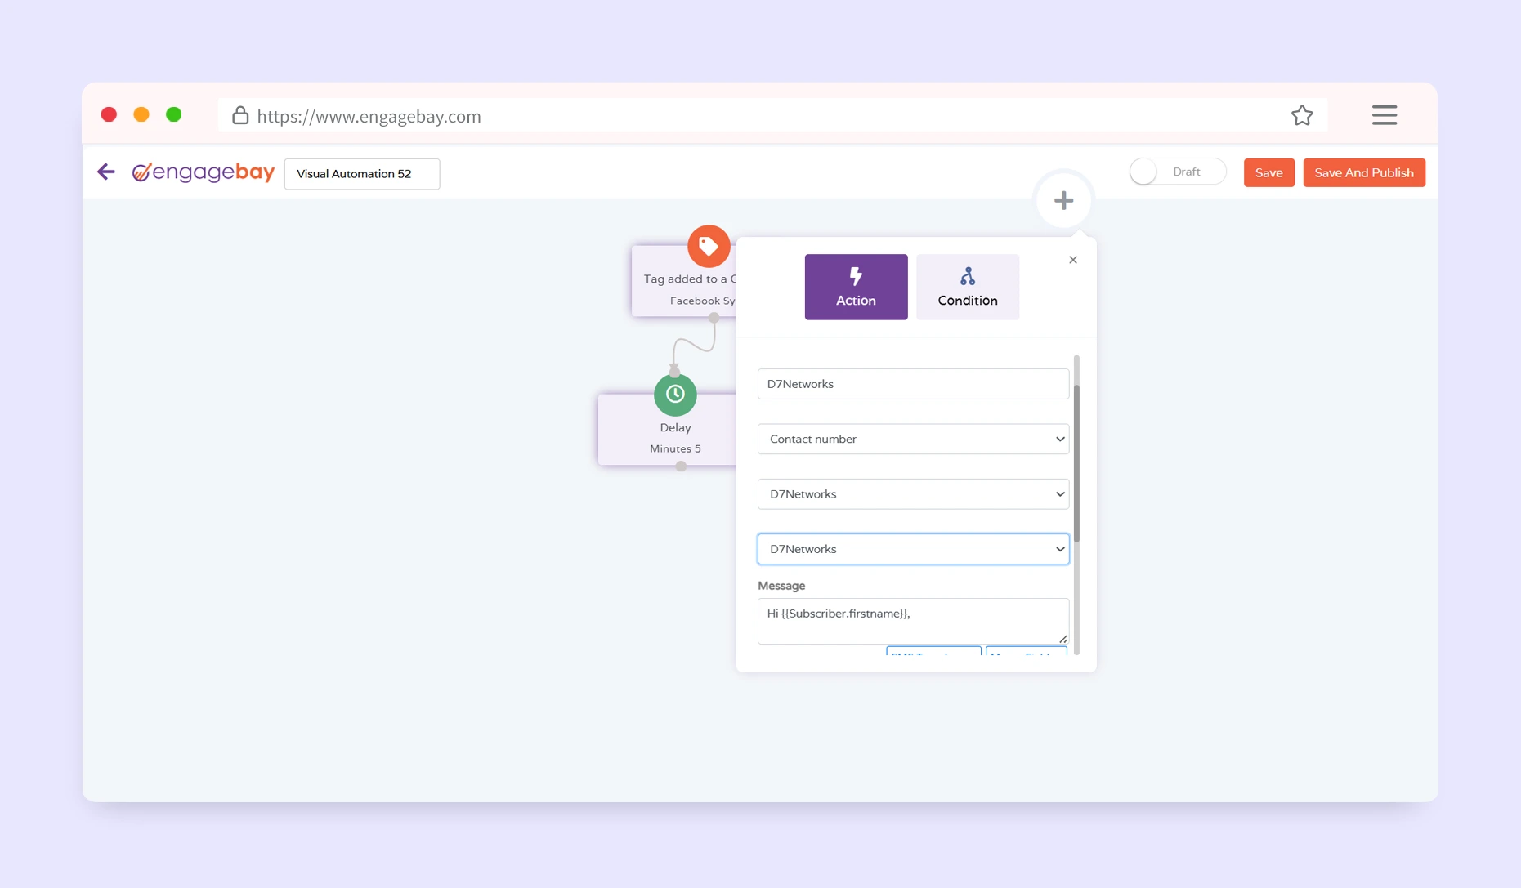Click the address bar padlock icon
This screenshot has width=1521, height=888.
240,115
